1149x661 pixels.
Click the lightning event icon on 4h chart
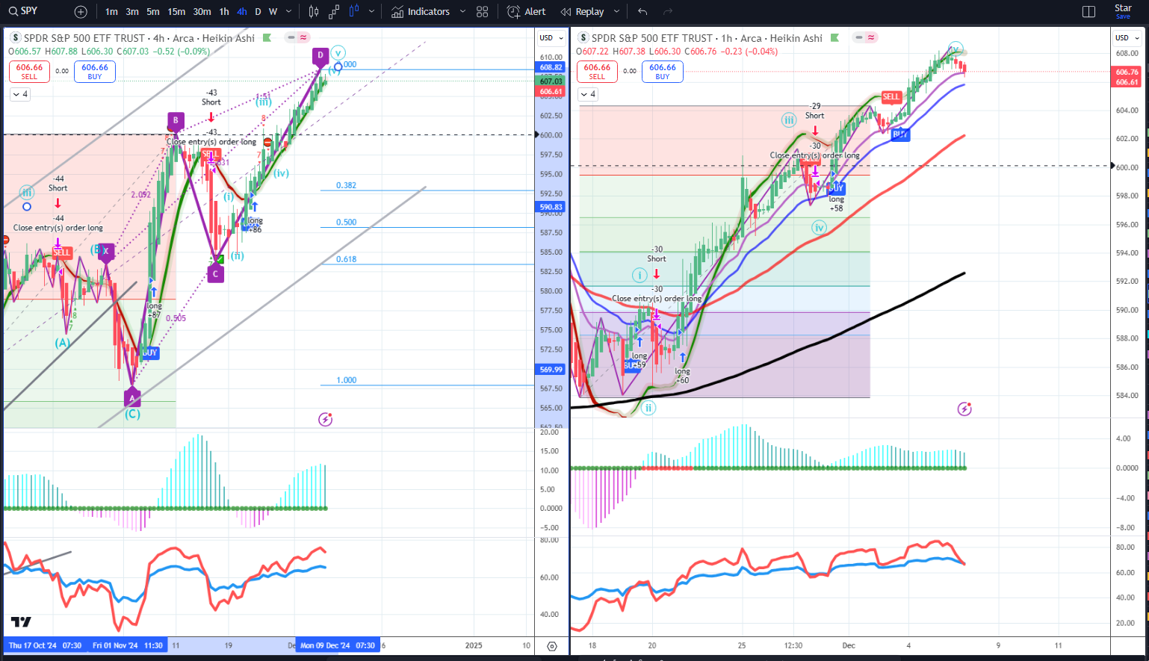[325, 419]
